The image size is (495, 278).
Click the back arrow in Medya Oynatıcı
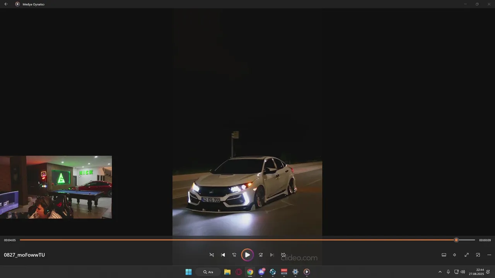pos(6,4)
